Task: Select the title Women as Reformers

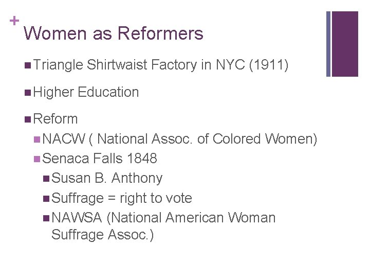Action: [114, 34]
